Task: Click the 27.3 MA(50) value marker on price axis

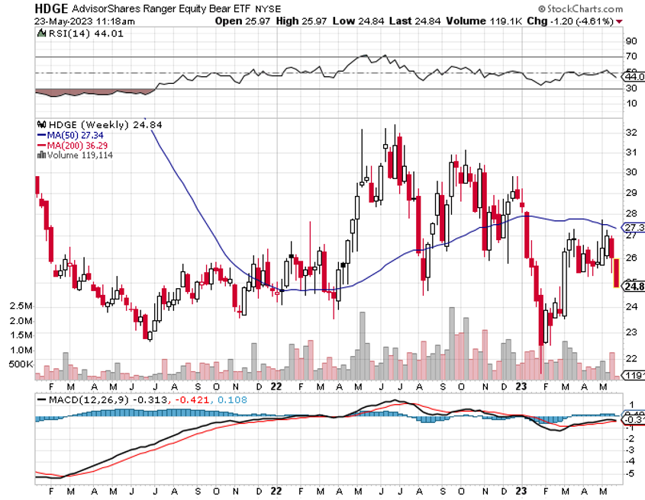Action: (634, 227)
